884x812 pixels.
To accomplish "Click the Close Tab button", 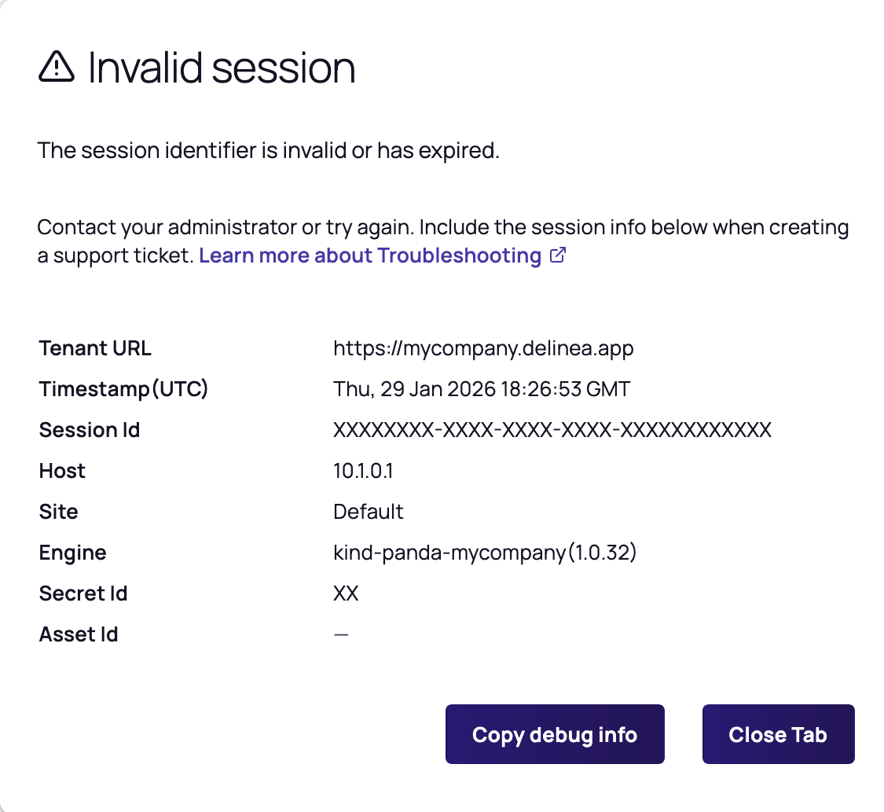I will (x=778, y=734).
